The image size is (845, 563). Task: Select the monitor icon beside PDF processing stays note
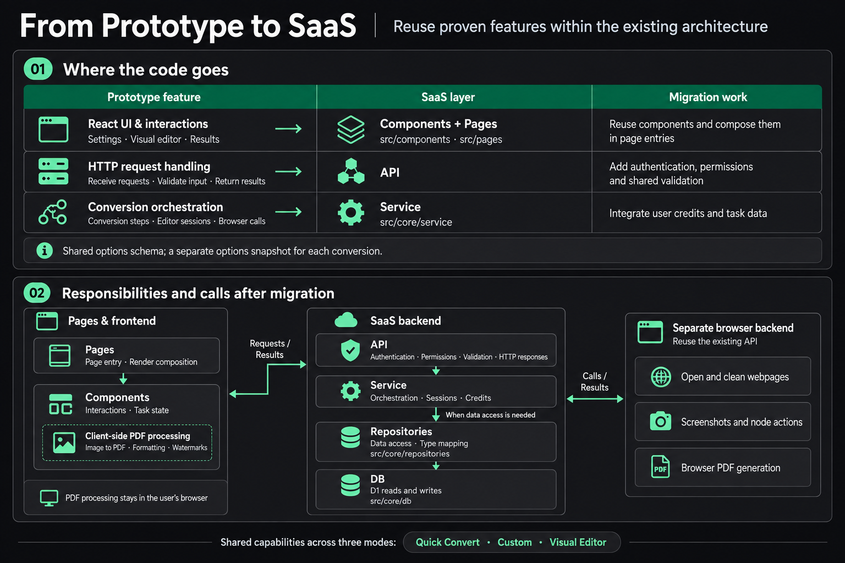[x=49, y=498]
